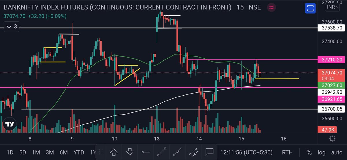Screen dimensions: 347x160
Task: Open the RTH session selector
Action: pyautogui.click(x=287, y=152)
